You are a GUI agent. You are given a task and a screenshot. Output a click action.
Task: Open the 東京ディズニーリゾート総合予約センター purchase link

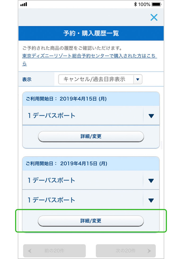(90, 56)
